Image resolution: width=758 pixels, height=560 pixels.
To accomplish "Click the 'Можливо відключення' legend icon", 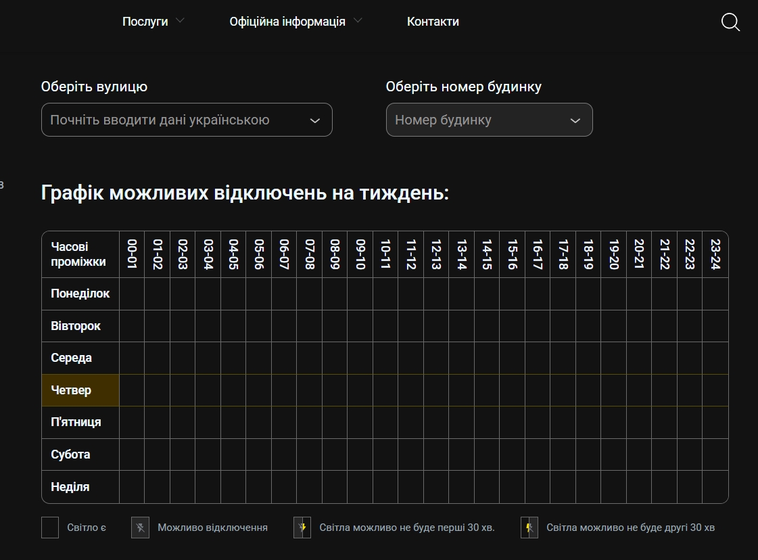I will (x=140, y=528).
